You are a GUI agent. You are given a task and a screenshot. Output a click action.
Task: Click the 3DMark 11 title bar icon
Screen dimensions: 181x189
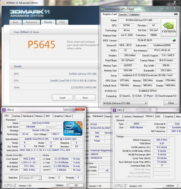pos(3,3)
